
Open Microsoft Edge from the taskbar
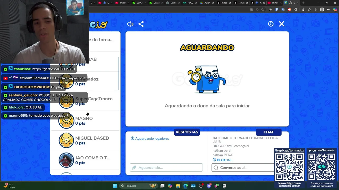pos(186,186)
